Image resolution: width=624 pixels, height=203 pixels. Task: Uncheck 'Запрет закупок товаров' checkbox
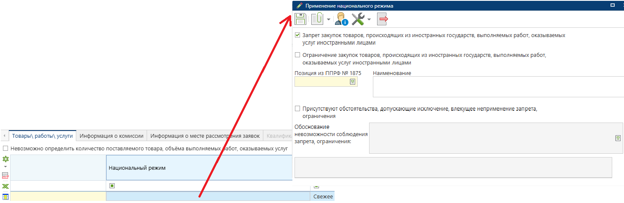[x=297, y=35]
